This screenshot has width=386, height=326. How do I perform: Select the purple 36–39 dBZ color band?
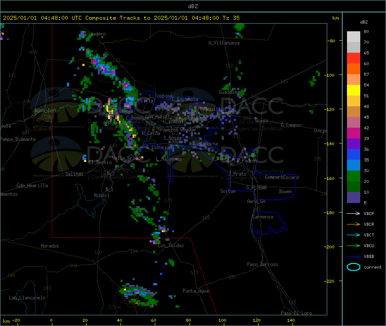tap(353, 144)
